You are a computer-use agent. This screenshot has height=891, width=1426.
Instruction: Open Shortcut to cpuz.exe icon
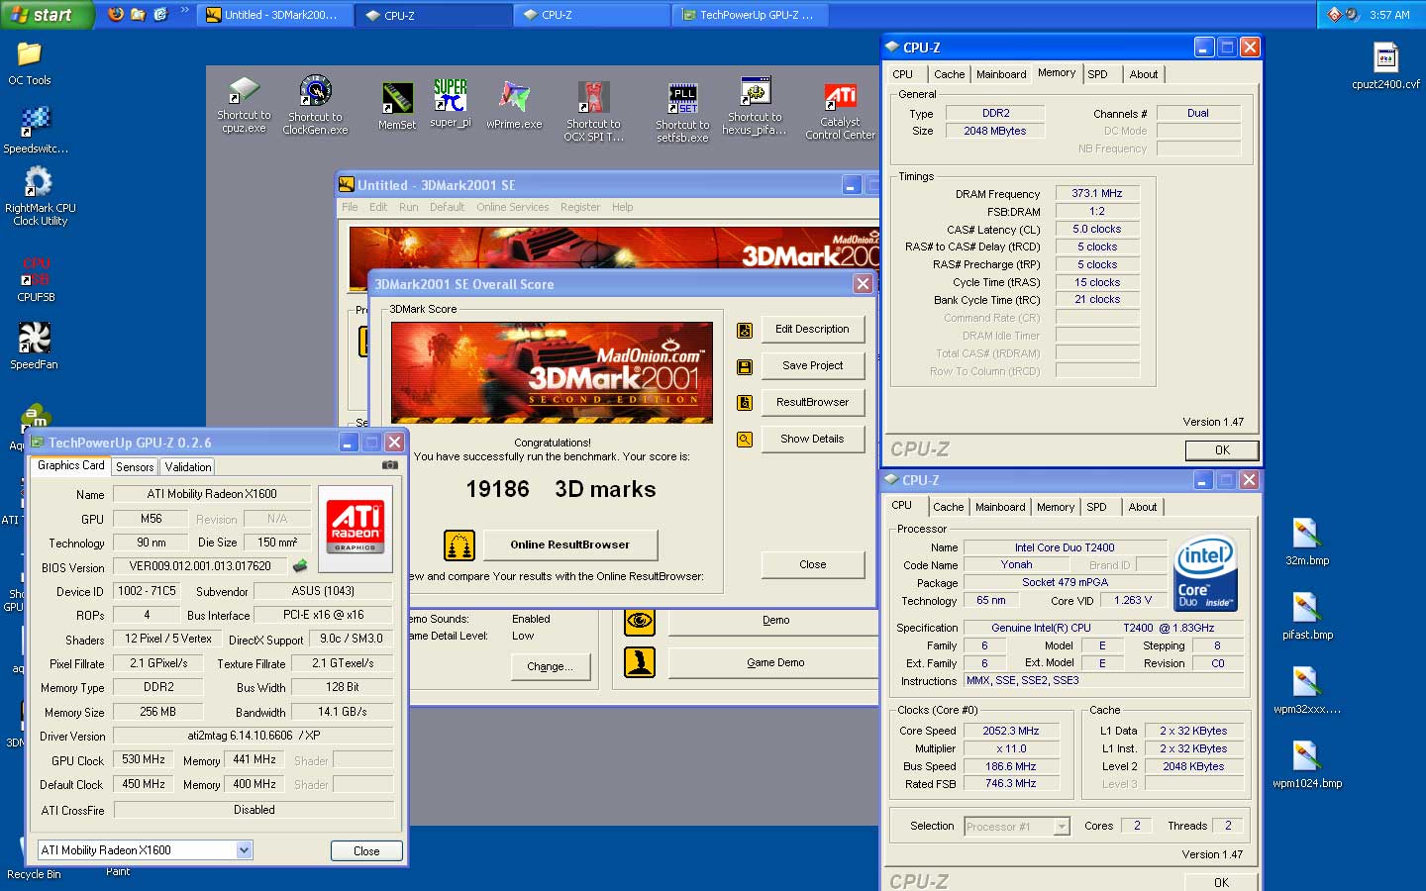(244, 91)
